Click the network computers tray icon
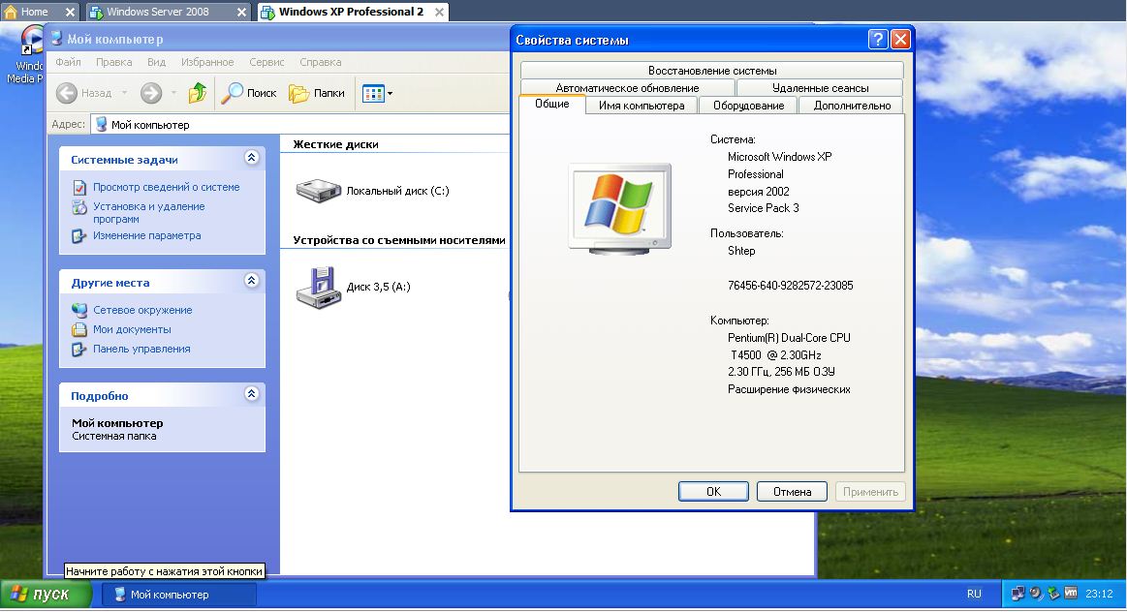 coord(1017,594)
